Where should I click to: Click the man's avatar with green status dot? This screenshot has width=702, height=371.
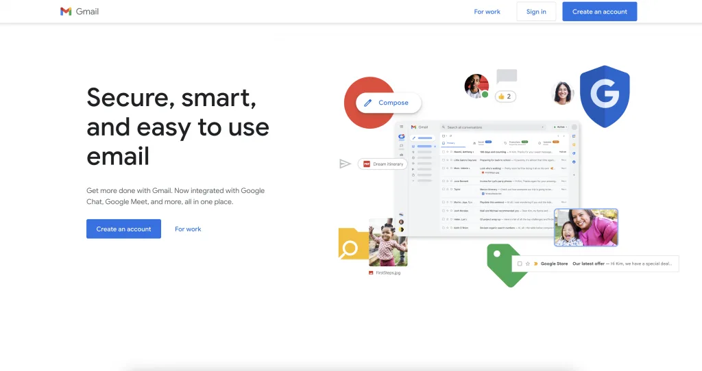tap(476, 86)
